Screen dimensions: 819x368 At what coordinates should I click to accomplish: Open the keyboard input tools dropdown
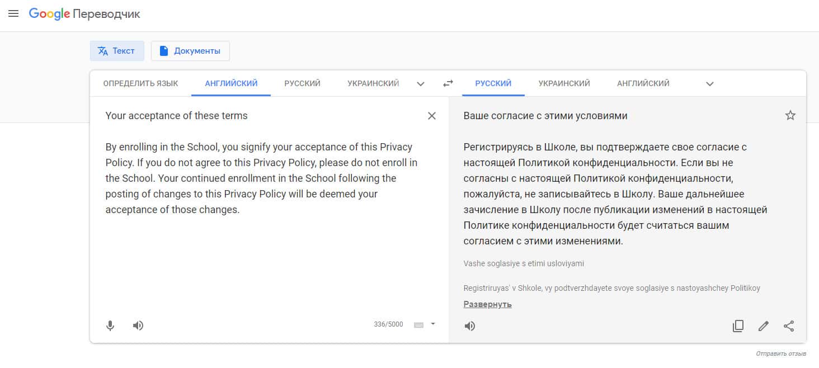(x=432, y=324)
